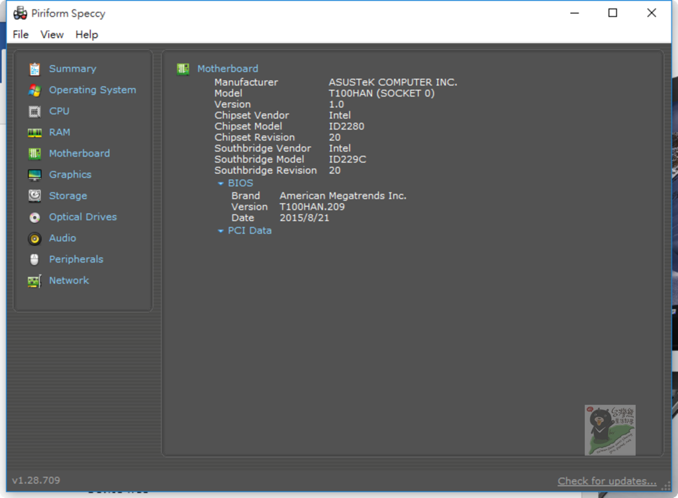Open the Help menu

[87, 34]
